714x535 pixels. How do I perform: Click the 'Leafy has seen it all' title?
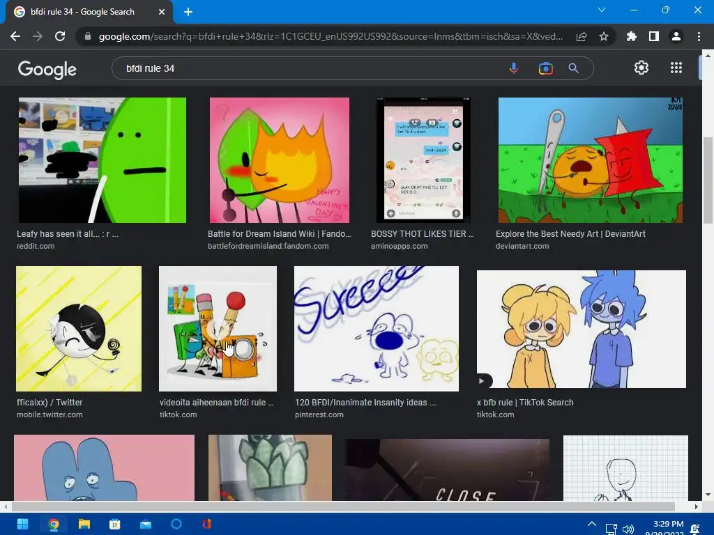68,234
